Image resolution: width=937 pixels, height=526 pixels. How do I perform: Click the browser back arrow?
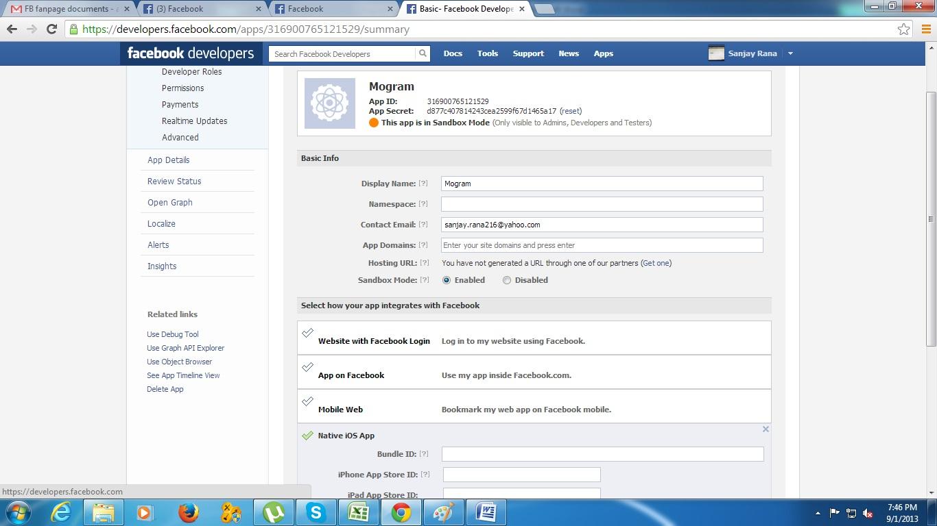(x=12, y=29)
